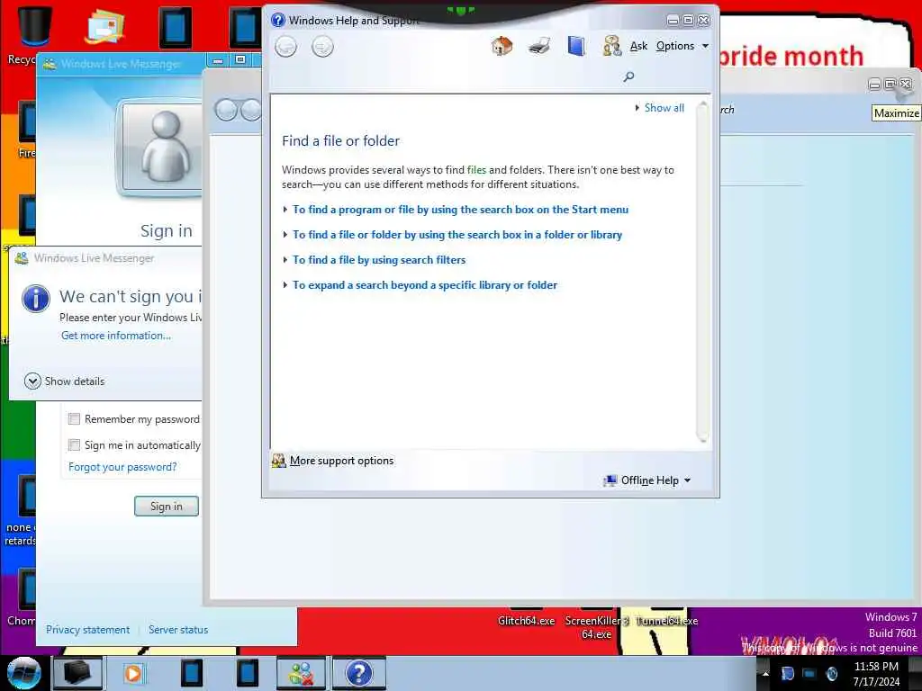Expand Show details in Messenger dialog

65,381
